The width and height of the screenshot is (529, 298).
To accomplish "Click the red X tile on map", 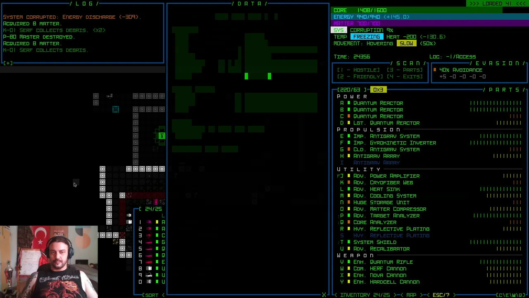I will click(122, 235).
